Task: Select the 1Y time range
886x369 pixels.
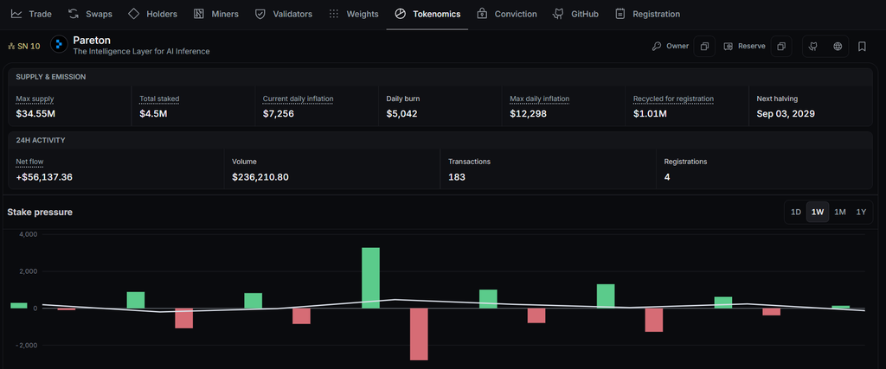Action: (861, 212)
